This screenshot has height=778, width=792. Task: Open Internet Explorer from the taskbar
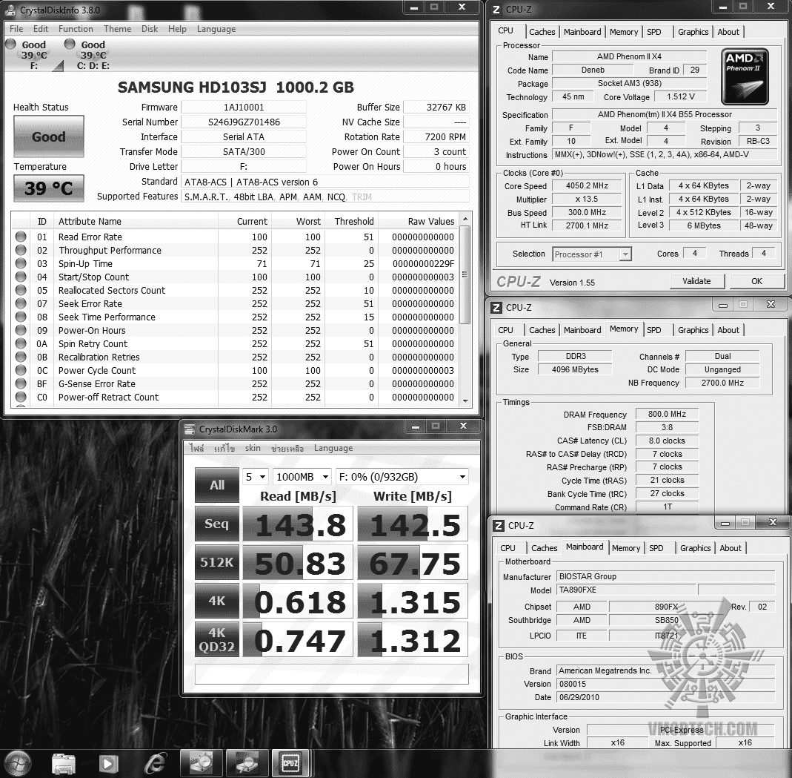click(155, 763)
